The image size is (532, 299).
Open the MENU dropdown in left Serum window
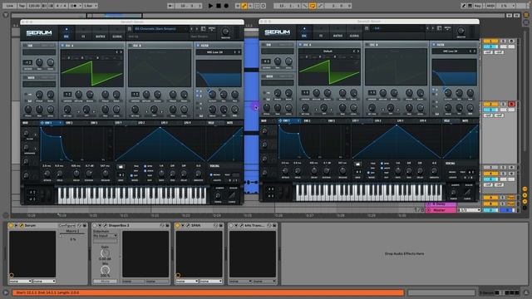point(212,29)
